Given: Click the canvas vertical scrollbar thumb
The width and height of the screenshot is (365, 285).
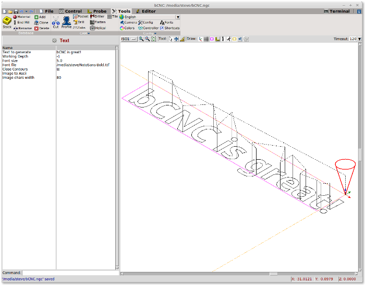Looking at the screenshot, I should pyautogui.click(x=360, y=154).
